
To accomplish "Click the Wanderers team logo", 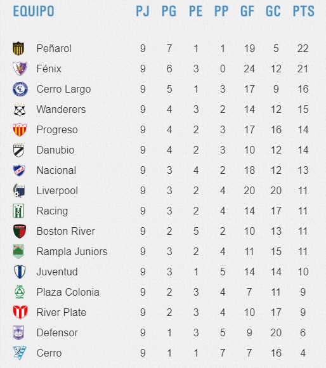I will coord(19,110).
